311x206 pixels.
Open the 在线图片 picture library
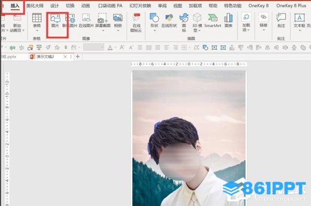point(86,18)
